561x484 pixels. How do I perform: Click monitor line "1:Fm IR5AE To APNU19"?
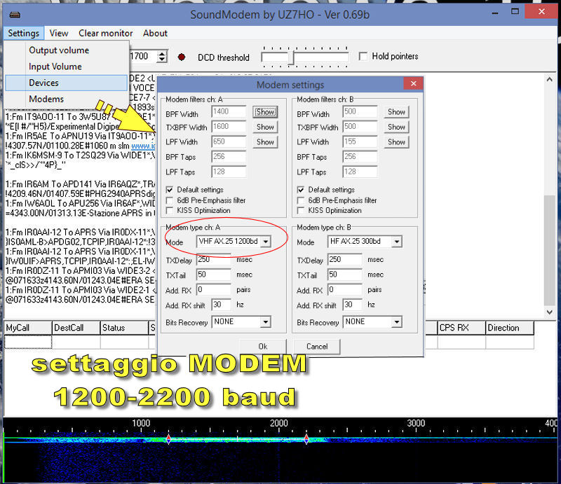[81, 136]
